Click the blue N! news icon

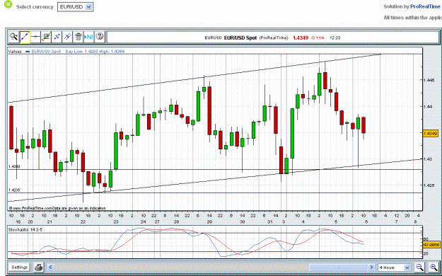(x=89, y=37)
